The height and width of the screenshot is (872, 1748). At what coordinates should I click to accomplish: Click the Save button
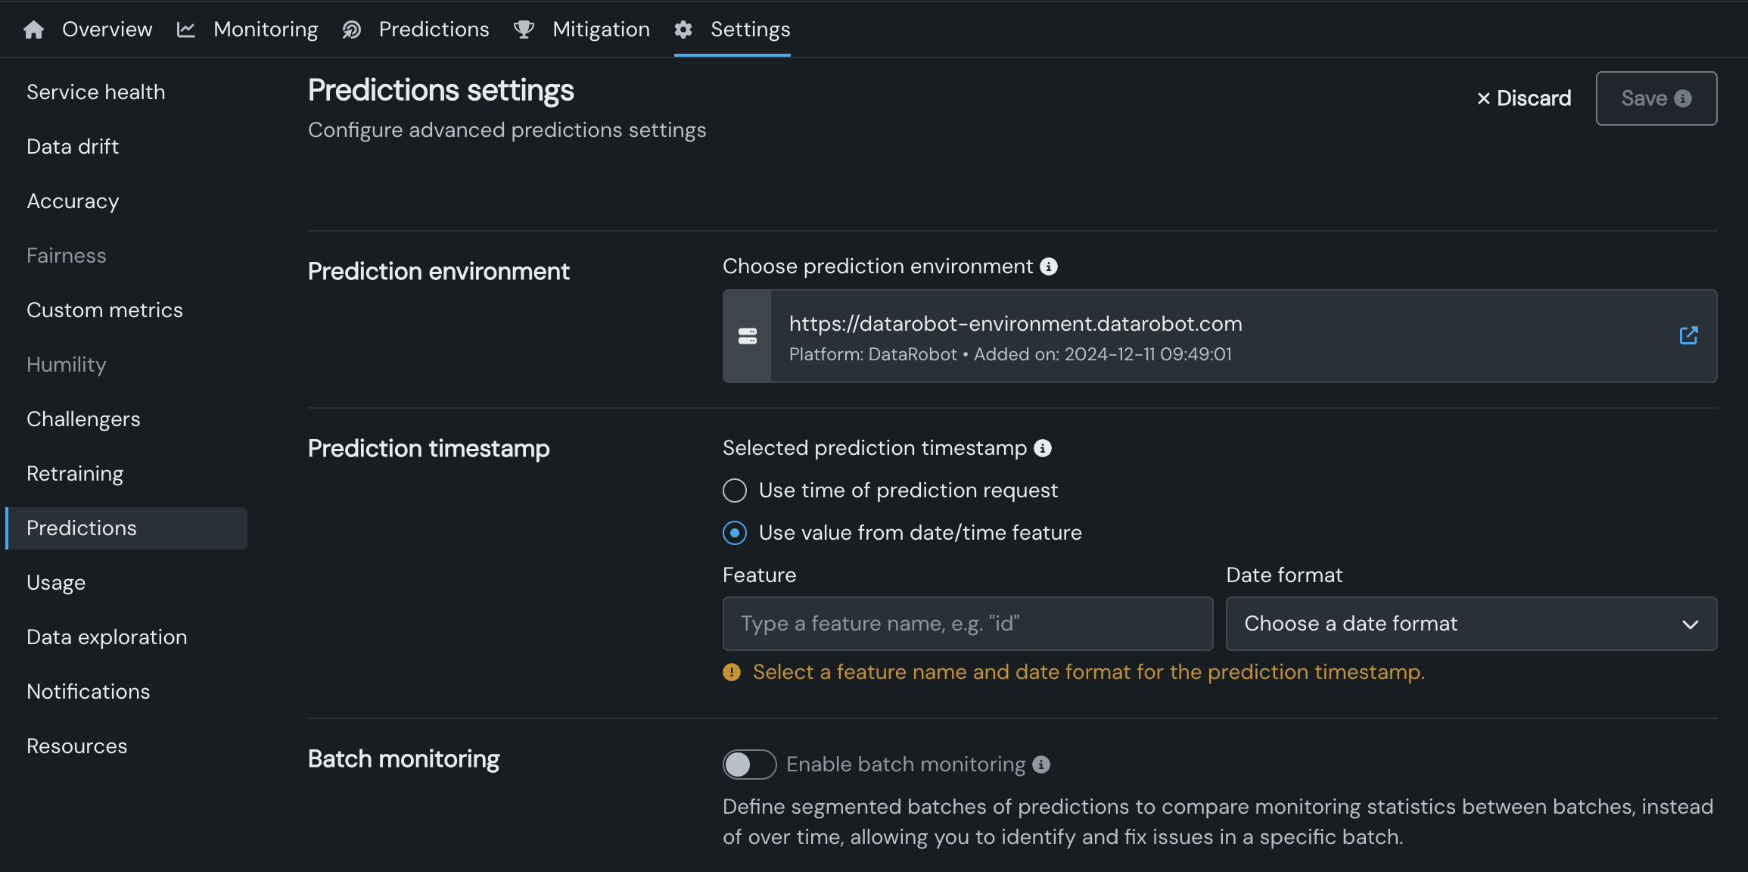pos(1656,98)
